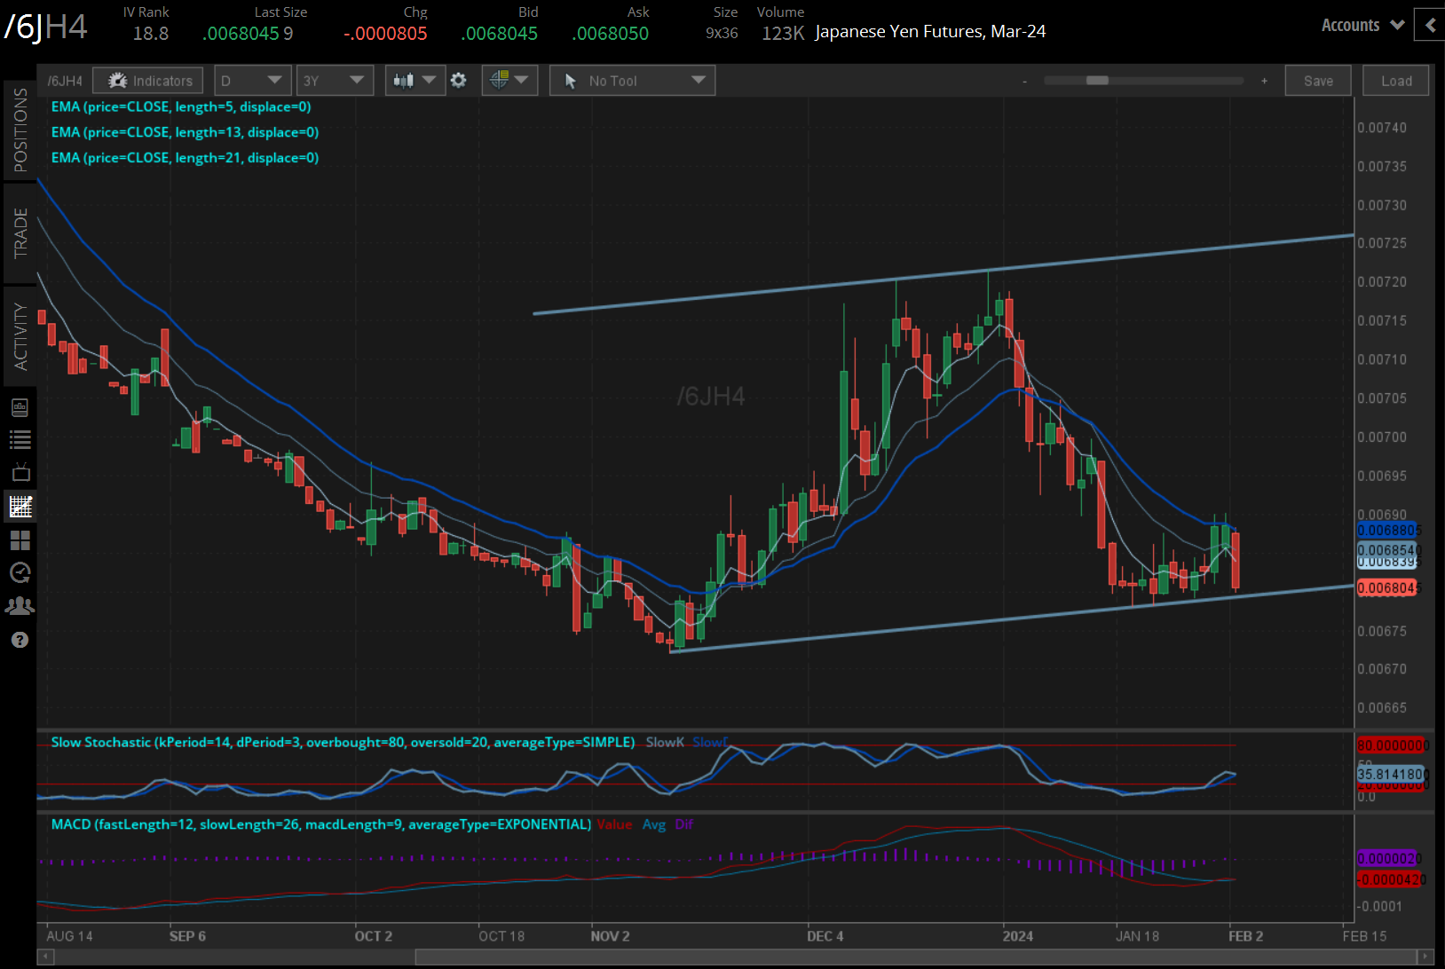Screen dimensions: 1445x969
Task: Expand the 3Y time range dropdown
Action: click(335, 80)
